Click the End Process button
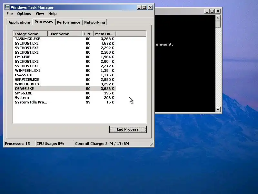 coord(128,130)
